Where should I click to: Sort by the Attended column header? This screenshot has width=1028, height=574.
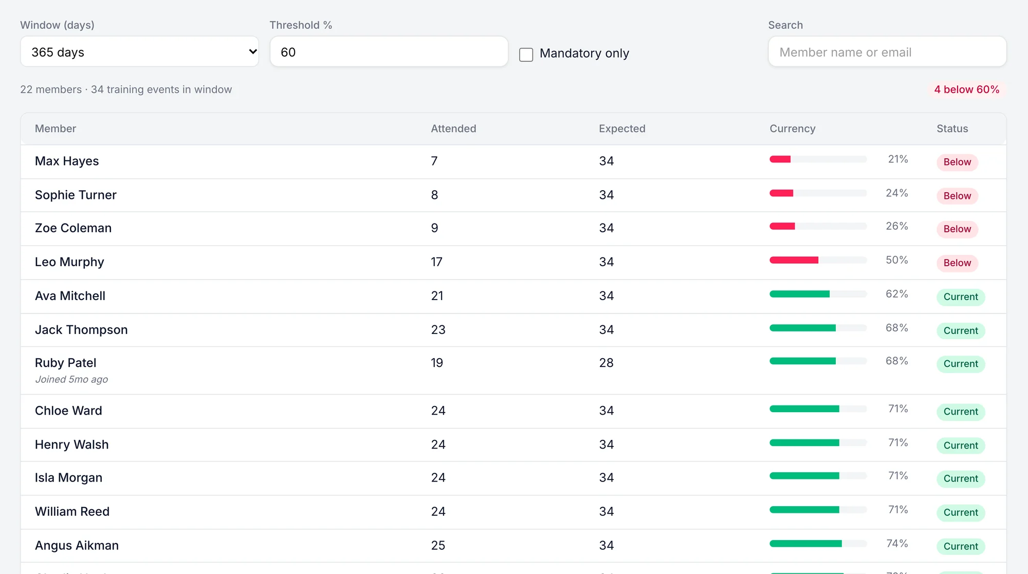(453, 128)
